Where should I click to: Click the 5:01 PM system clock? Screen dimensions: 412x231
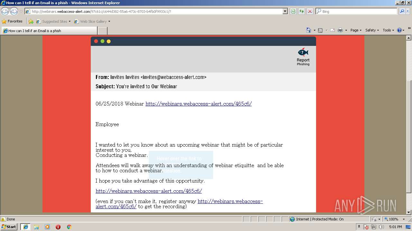[x=395, y=227]
